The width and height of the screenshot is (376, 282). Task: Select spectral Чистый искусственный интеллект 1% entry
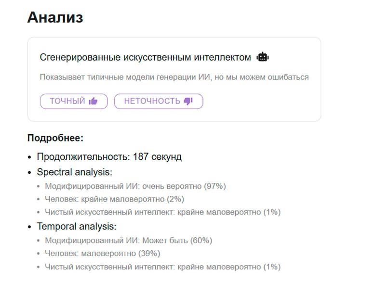tap(162, 212)
